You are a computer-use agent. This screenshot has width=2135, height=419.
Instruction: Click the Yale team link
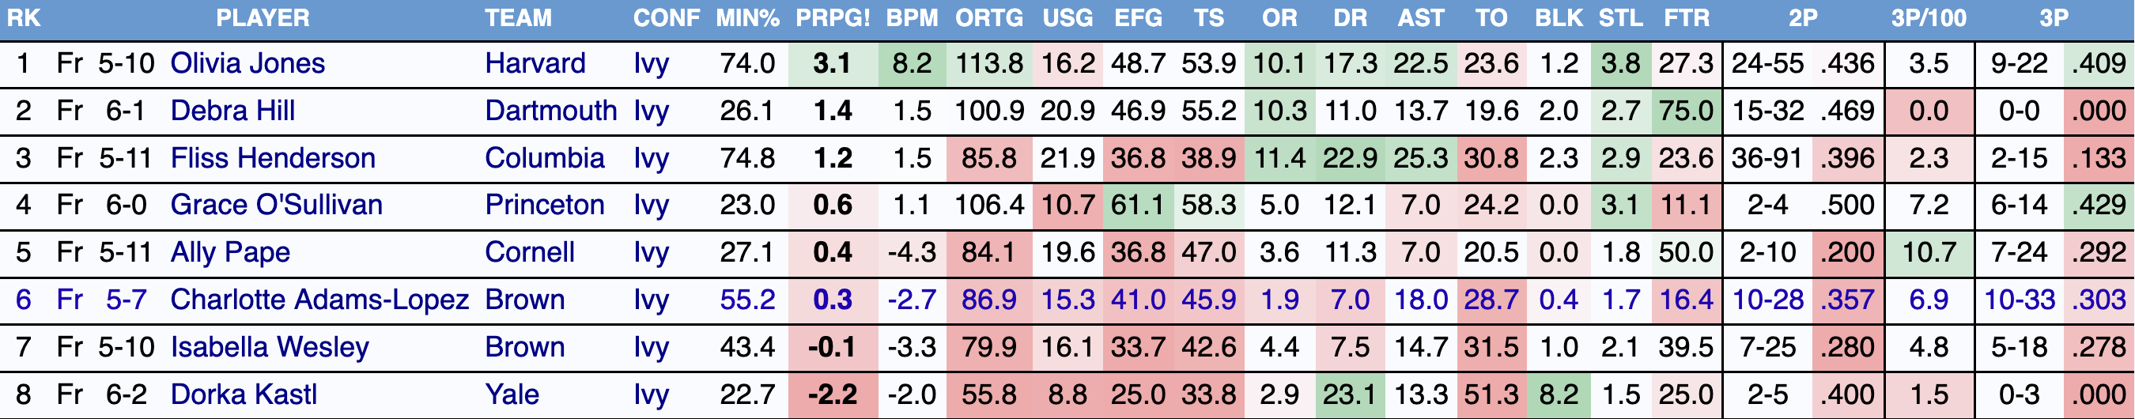tap(512, 394)
